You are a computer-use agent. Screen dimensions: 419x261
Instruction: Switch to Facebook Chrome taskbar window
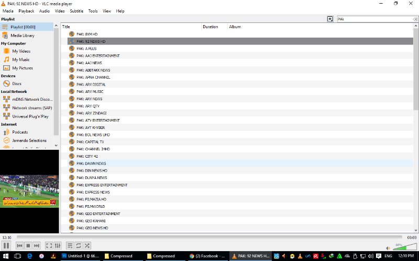[x=207, y=256]
